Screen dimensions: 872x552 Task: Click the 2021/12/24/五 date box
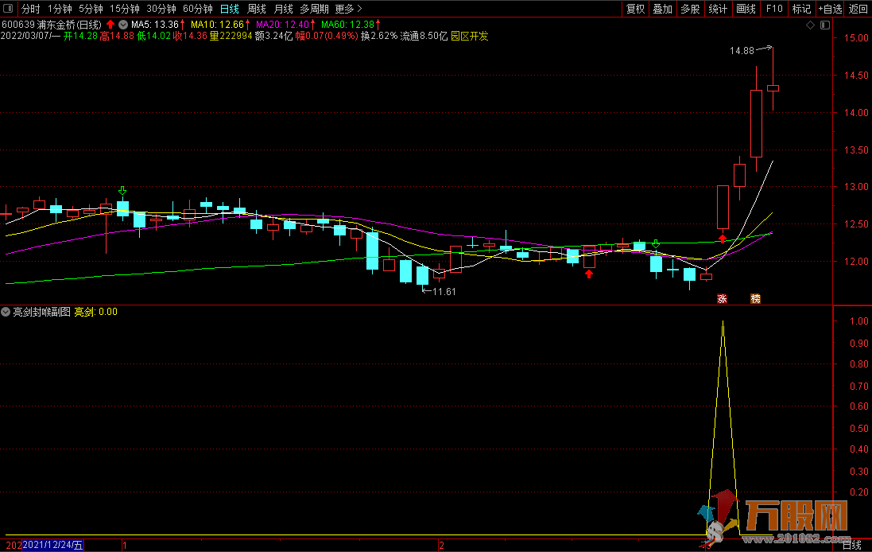52,545
